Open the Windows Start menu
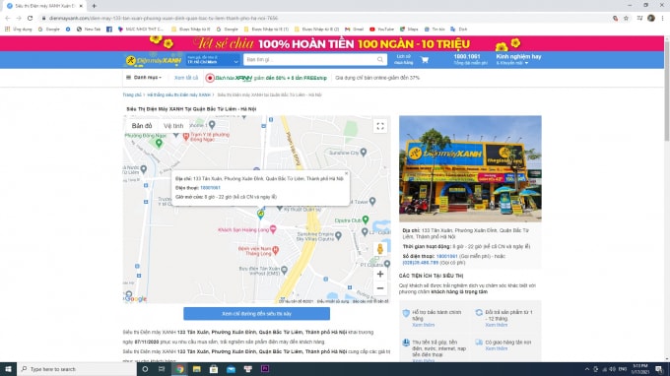Screen dimensions: 670x376 tap(8, 369)
